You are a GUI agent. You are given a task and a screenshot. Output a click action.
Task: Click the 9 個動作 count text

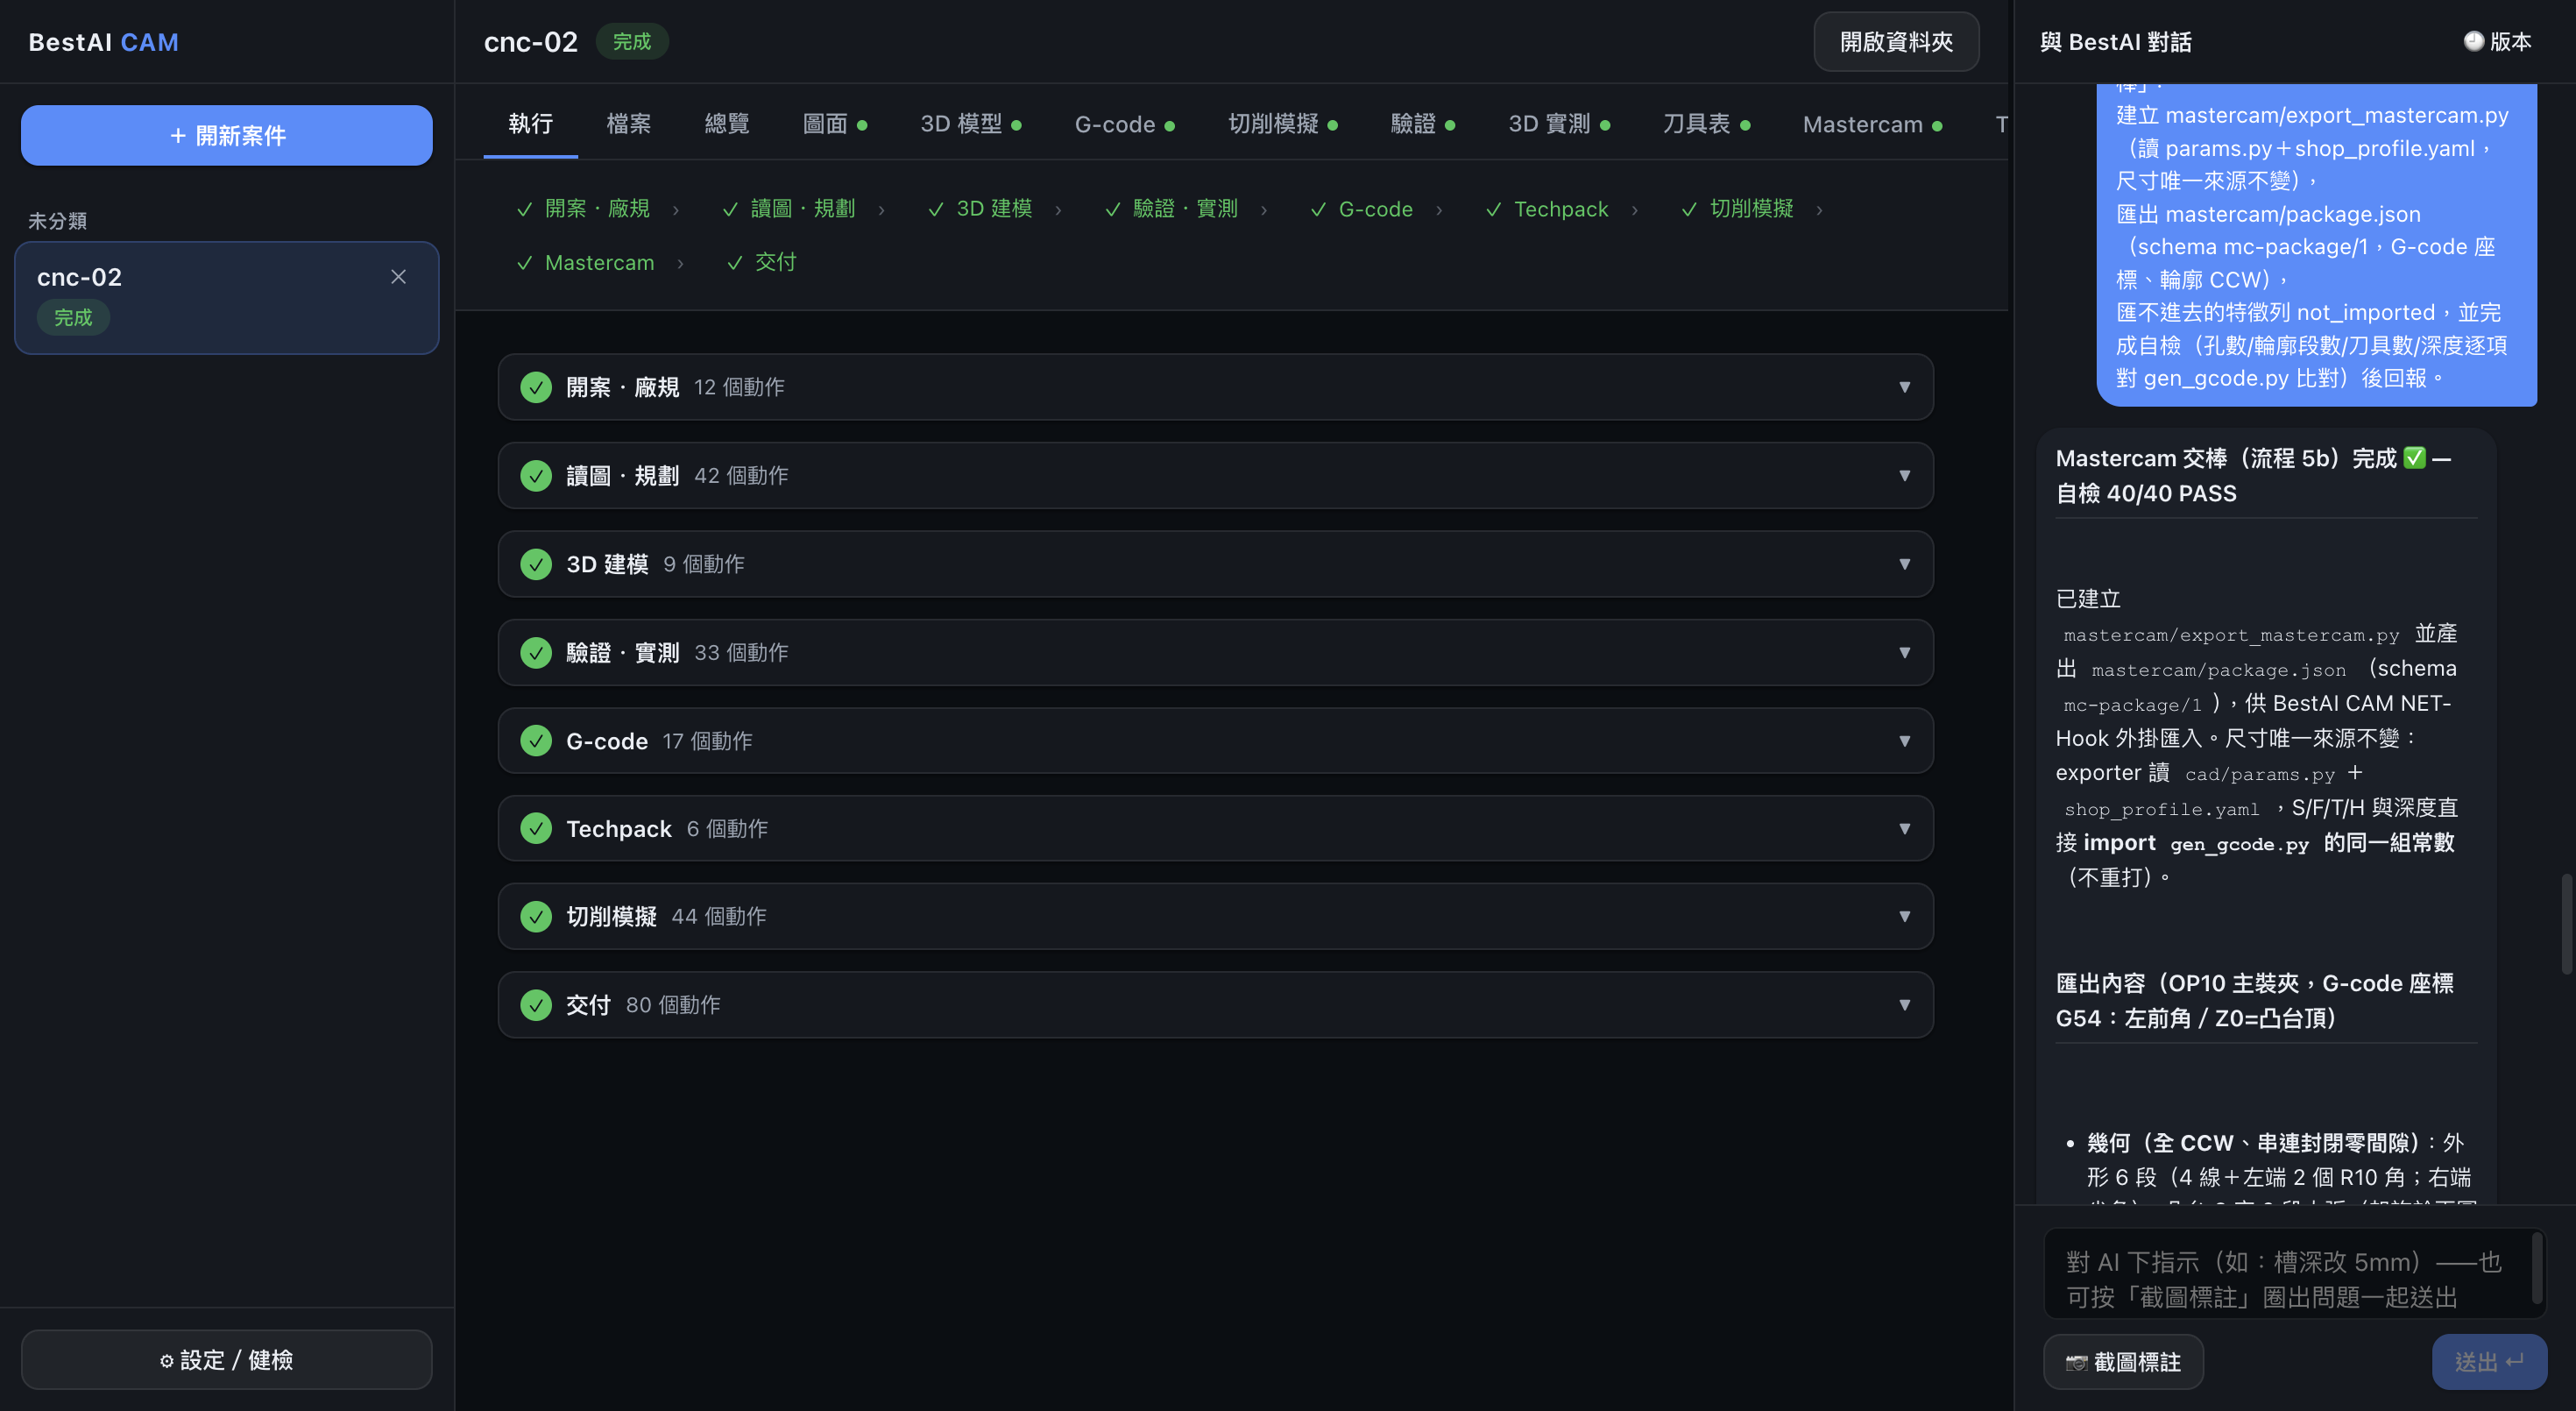click(703, 564)
